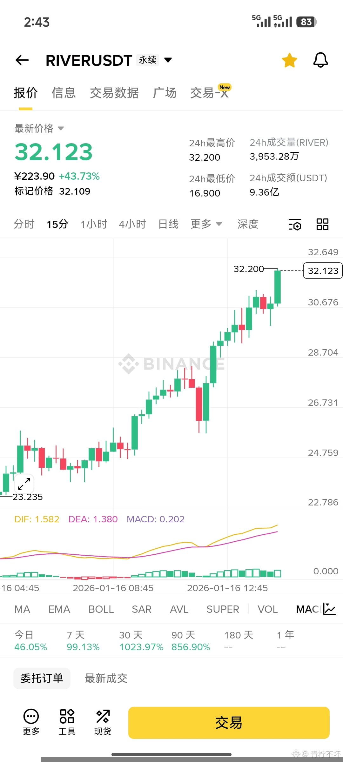Toggle the MA indicator
The image size is (343, 762).
pyautogui.click(x=23, y=609)
